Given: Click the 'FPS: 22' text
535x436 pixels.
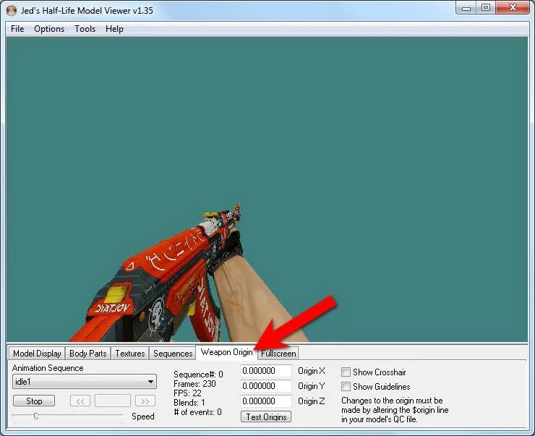Looking at the screenshot, I should coord(187,393).
